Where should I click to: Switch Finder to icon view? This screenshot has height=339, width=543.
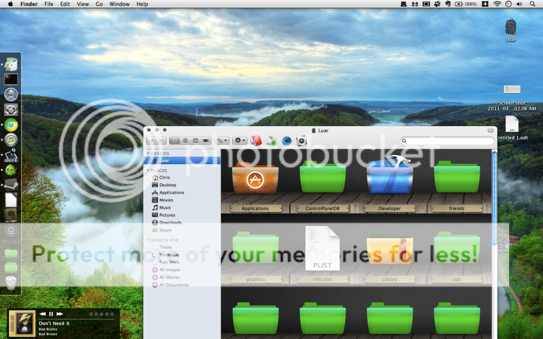[x=174, y=140]
